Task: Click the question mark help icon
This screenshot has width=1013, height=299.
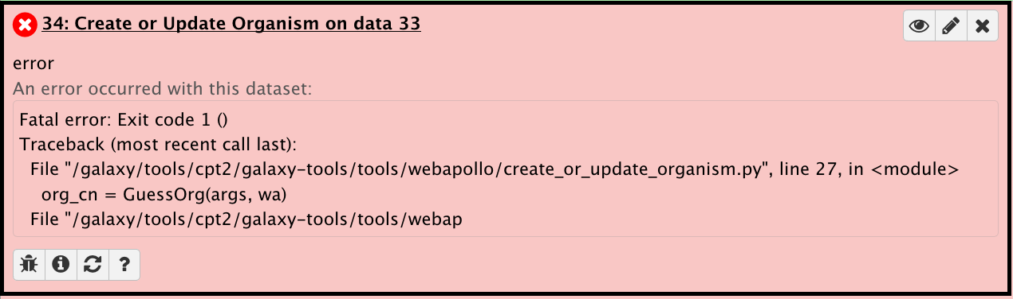Action: [124, 265]
